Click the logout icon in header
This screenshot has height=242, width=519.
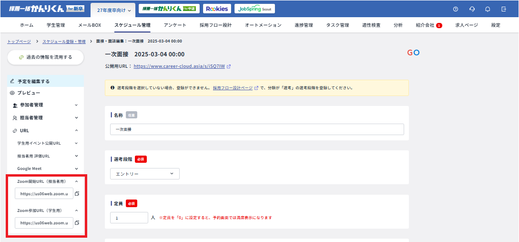pyautogui.click(x=504, y=9)
